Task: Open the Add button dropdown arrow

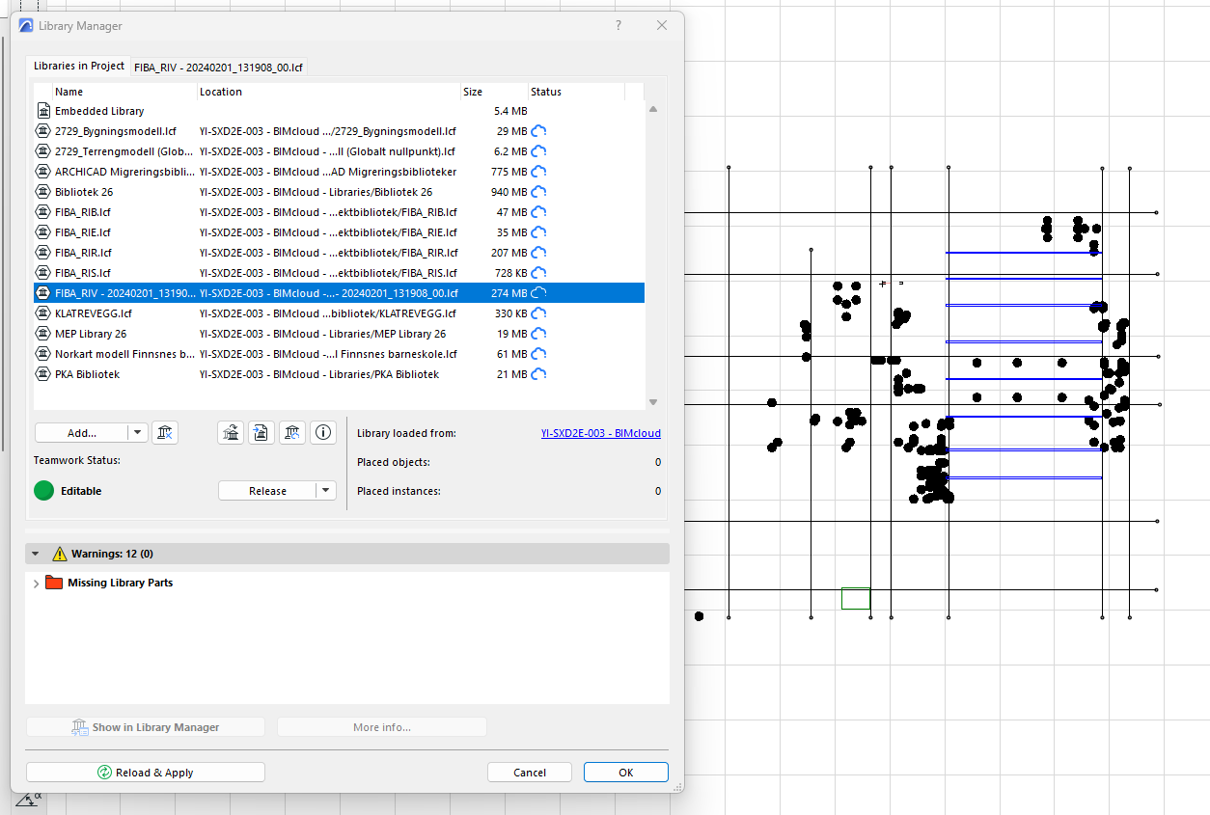Action: (x=137, y=433)
